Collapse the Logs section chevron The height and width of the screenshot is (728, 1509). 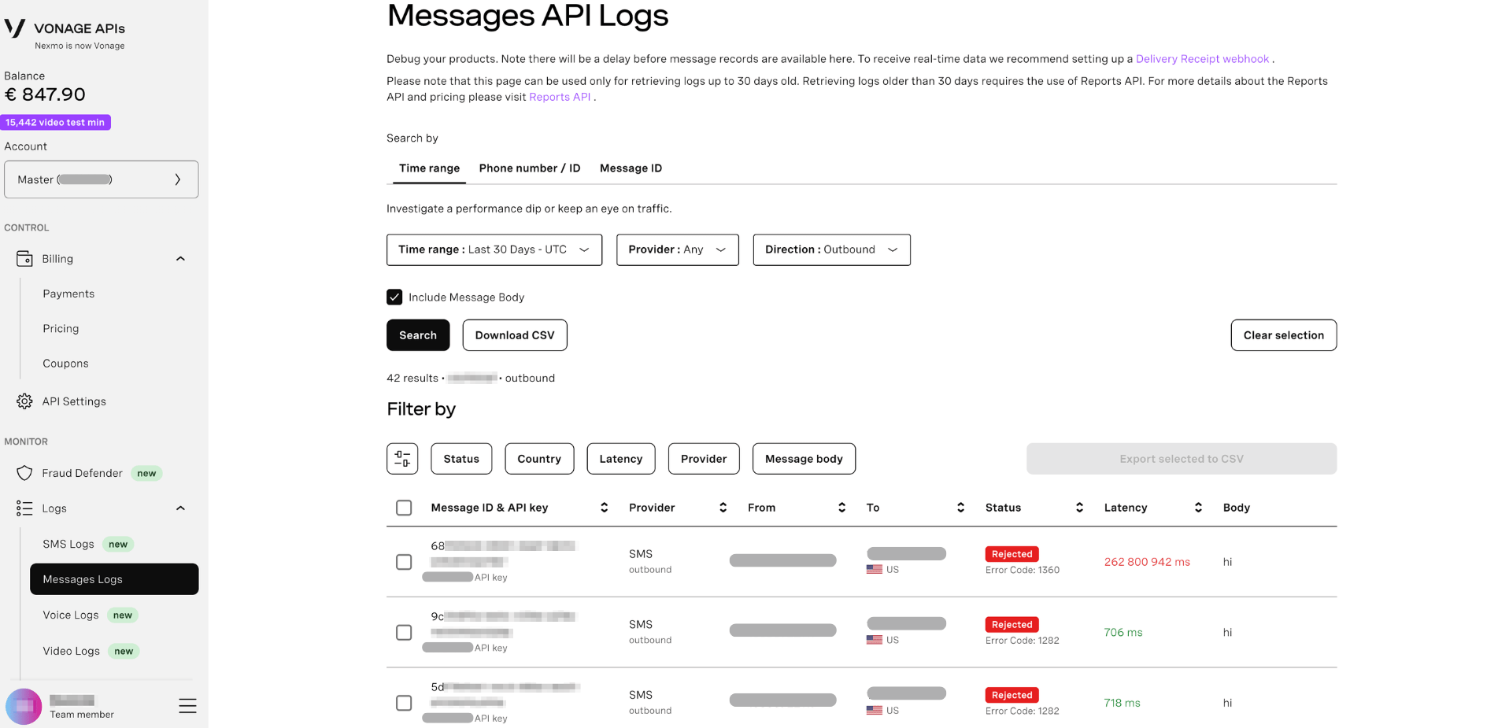pos(180,508)
